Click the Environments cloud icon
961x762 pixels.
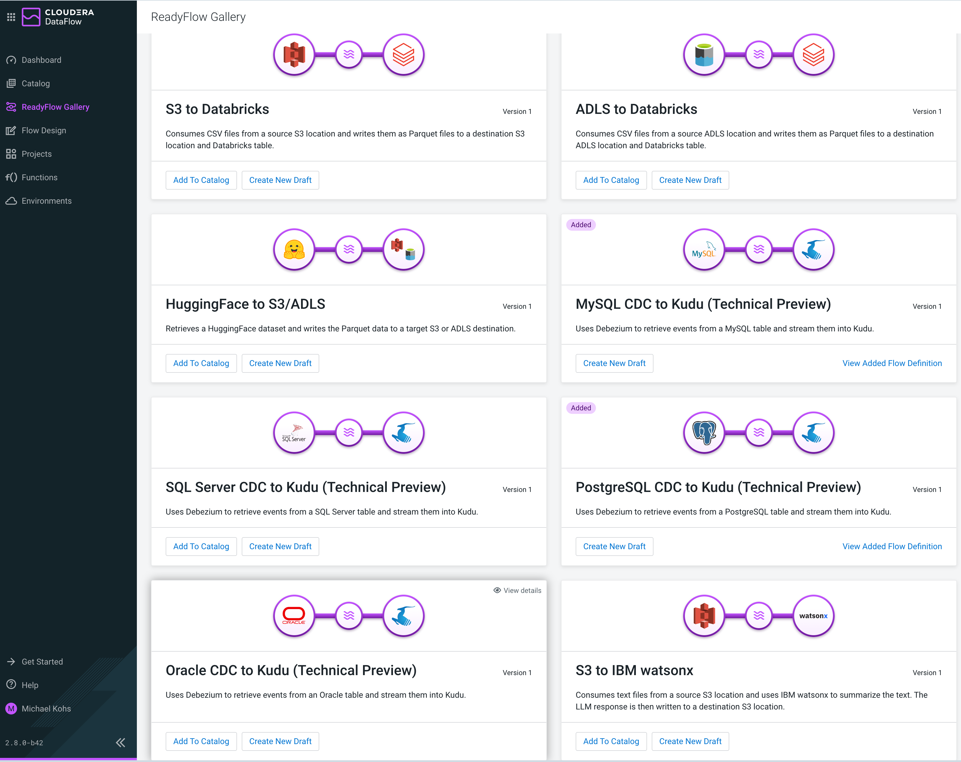tap(11, 201)
